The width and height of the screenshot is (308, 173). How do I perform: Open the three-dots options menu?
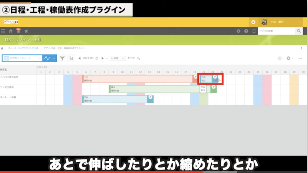pyautogui.click(x=300, y=58)
